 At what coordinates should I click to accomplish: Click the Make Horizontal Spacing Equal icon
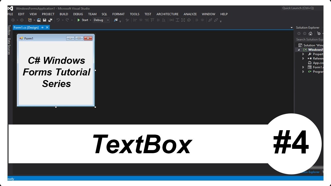[x=197, y=20]
